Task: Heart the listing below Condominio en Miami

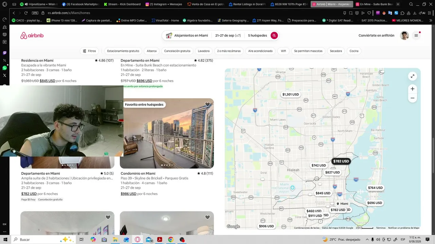Action: tap(207, 218)
